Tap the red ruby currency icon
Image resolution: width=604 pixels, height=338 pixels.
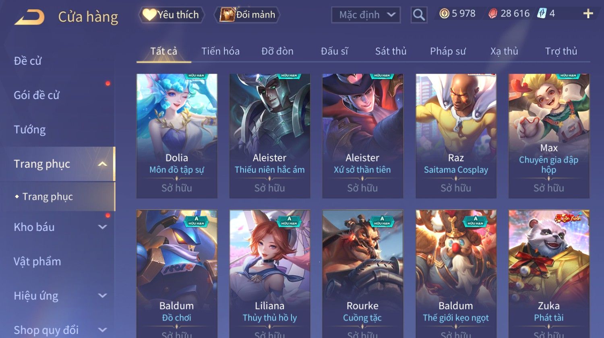click(x=493, y=14)
